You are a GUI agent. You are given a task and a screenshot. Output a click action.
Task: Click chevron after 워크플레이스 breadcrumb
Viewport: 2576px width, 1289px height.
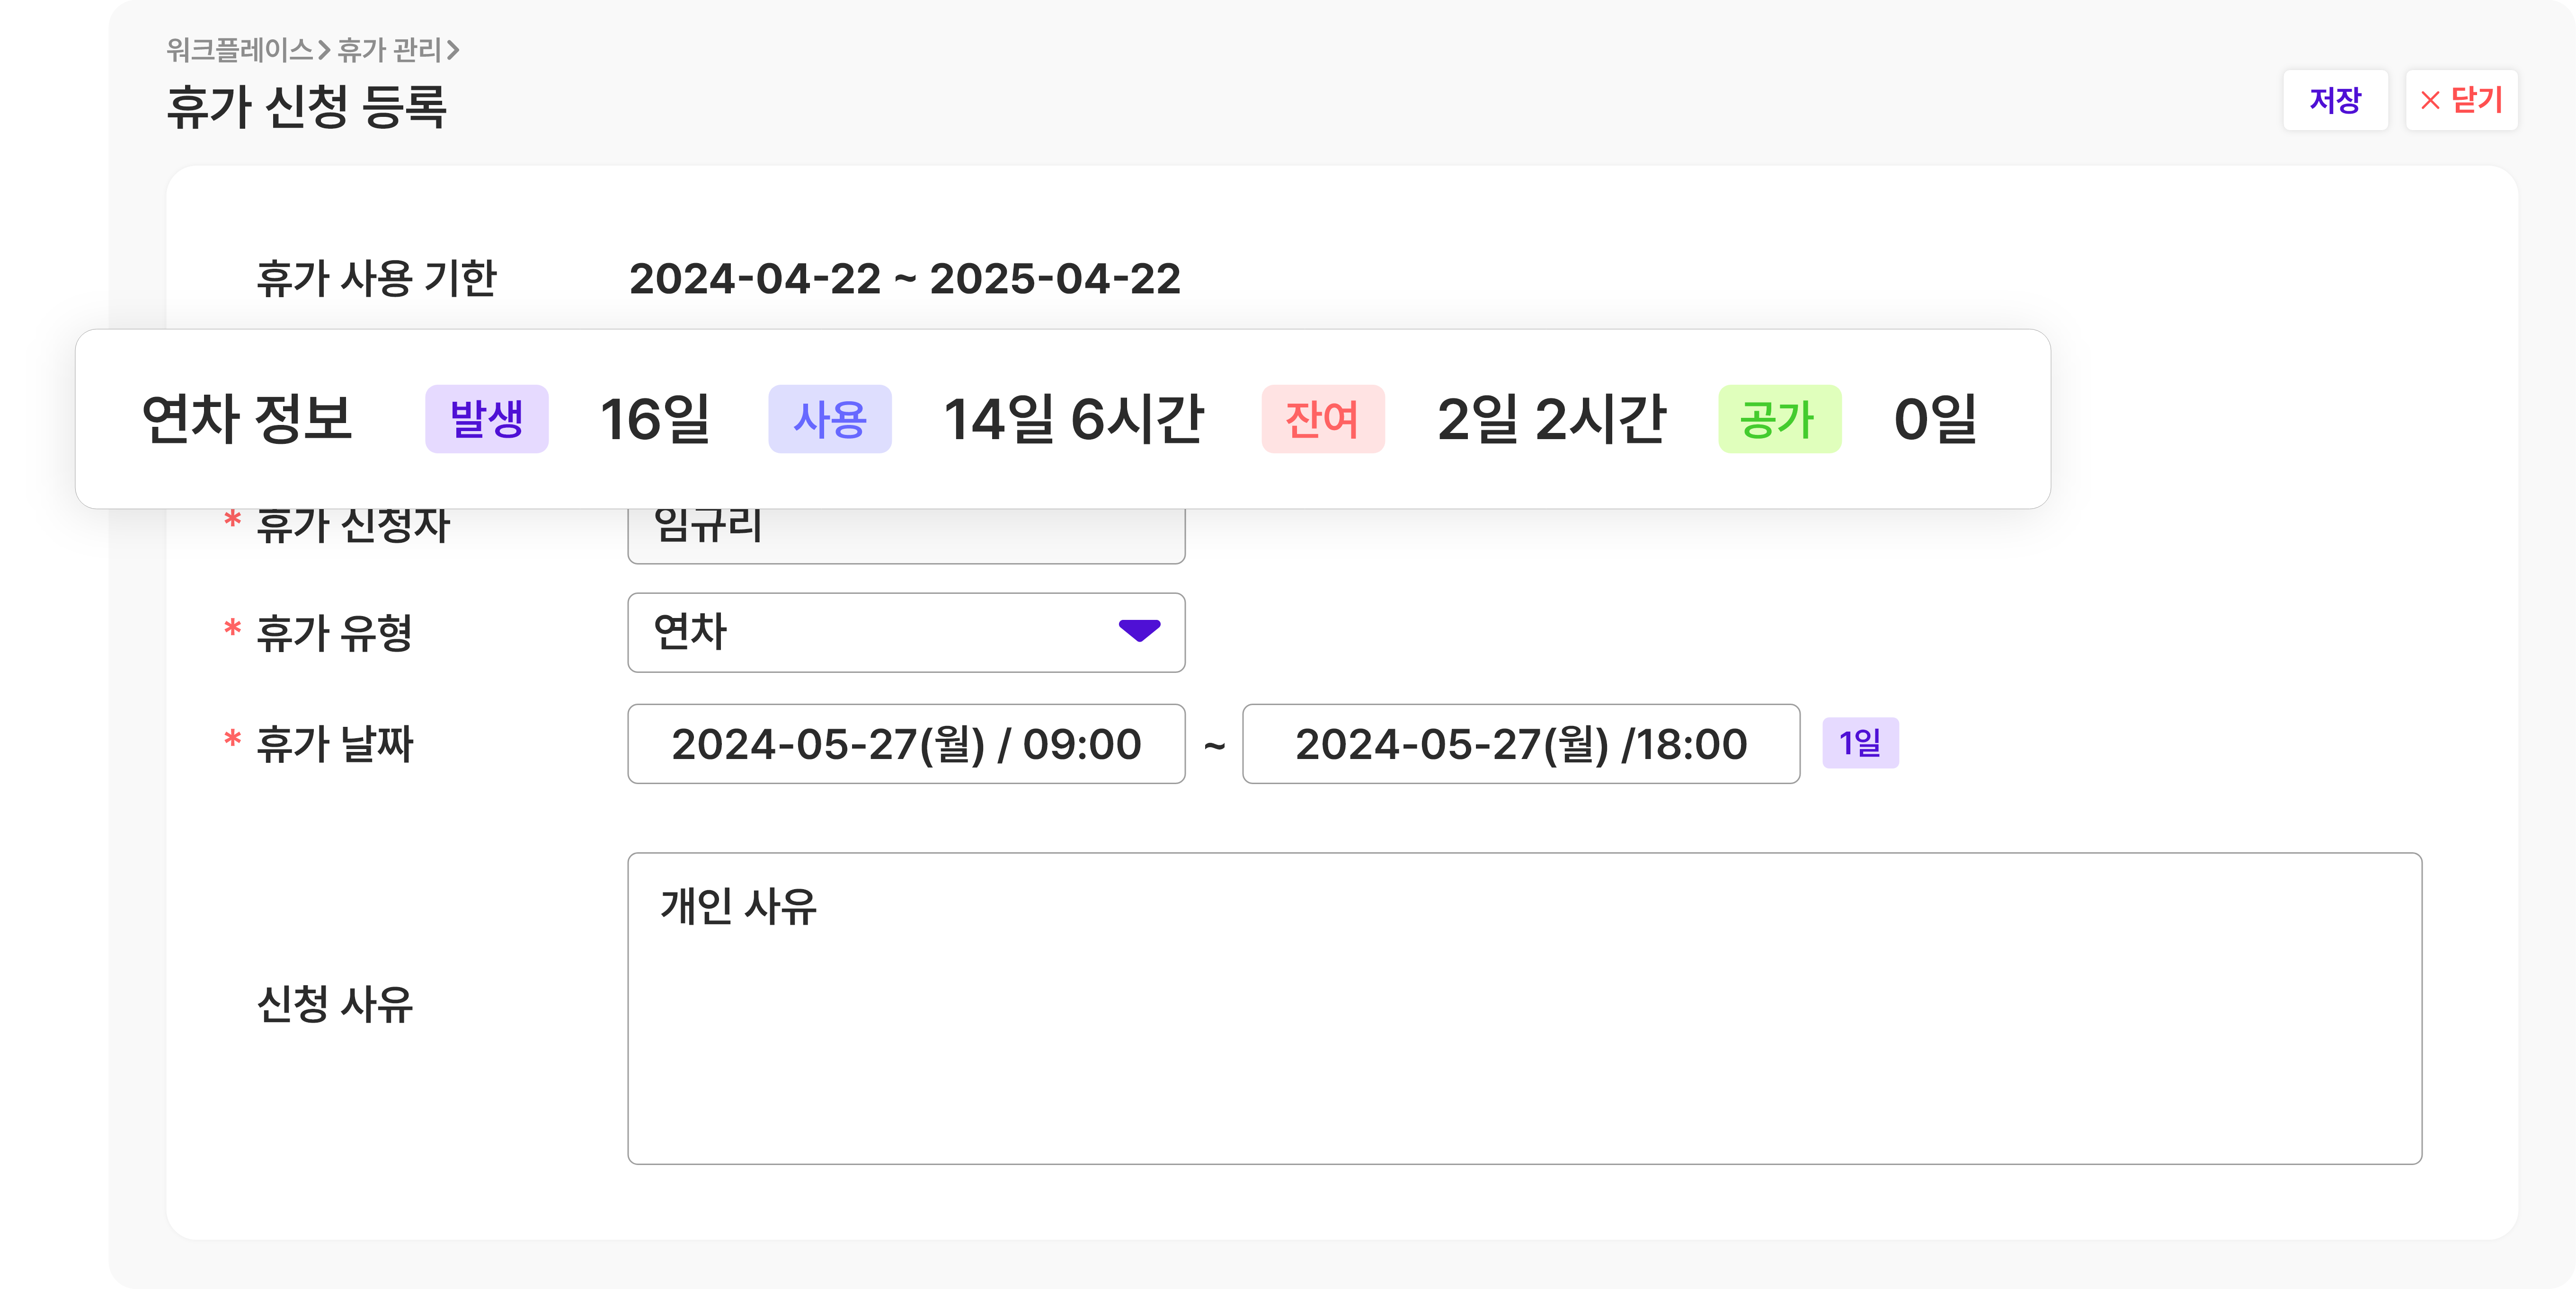click(x=324, y=50)
